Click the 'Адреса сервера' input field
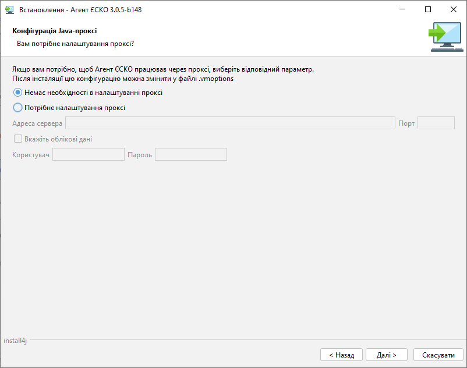The width and height of the screenshot is (467, 368). tap(230, 123)
